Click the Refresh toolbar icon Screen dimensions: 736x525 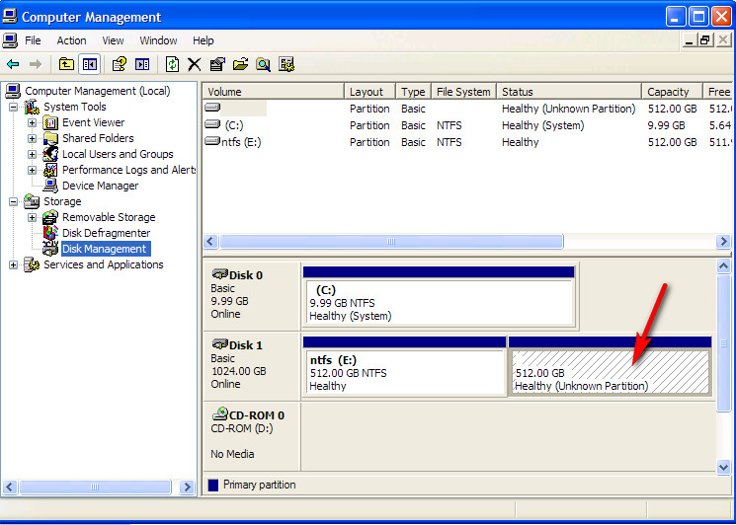172,64
